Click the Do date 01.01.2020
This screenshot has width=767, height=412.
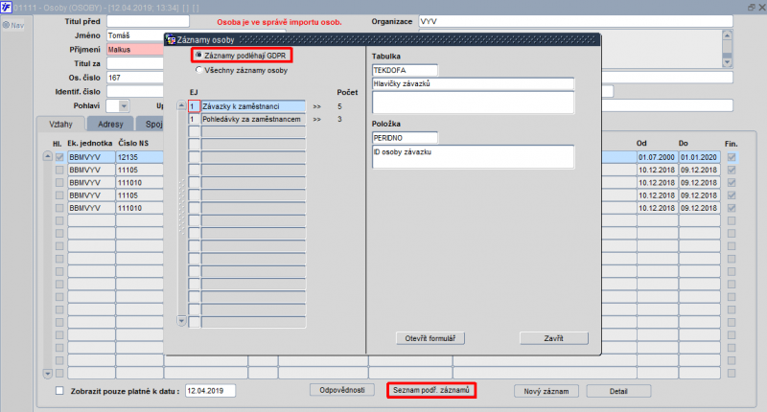coord(699,157)
